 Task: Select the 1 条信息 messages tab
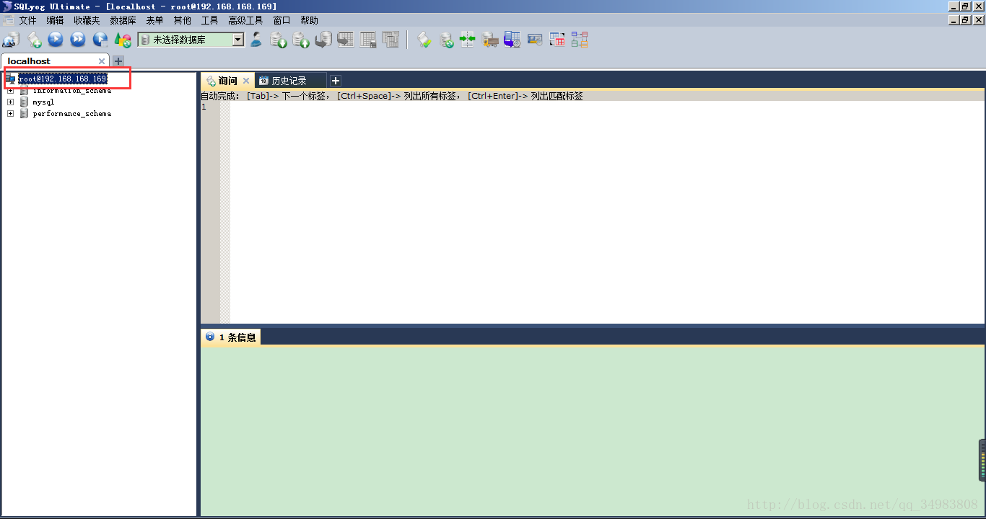click(x=231, y=337)
